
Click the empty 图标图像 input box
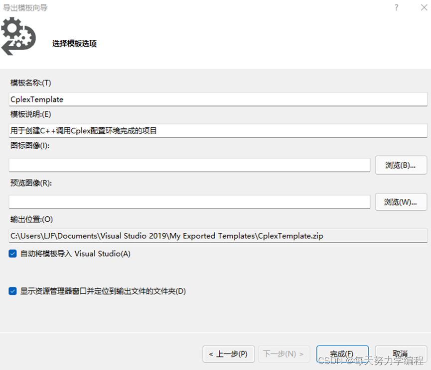[x=189, y=165]
